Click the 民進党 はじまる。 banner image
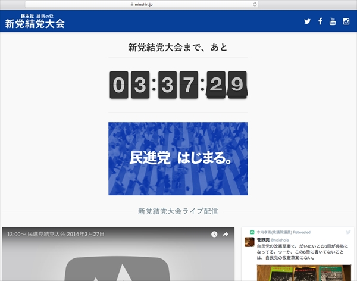Image resolution: width=357 pixels, height=281 pixels. (178, 158)
